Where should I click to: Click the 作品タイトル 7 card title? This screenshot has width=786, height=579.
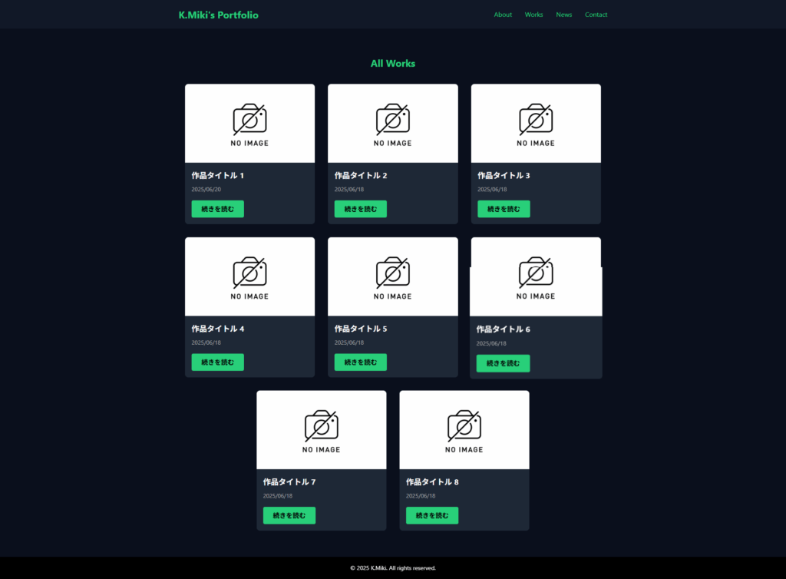point(289,482)
